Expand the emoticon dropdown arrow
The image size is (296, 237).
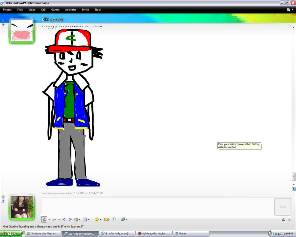pyautogui.click(x=100, y=220)
